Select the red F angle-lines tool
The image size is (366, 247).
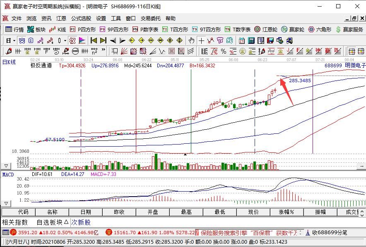point(300,51)
